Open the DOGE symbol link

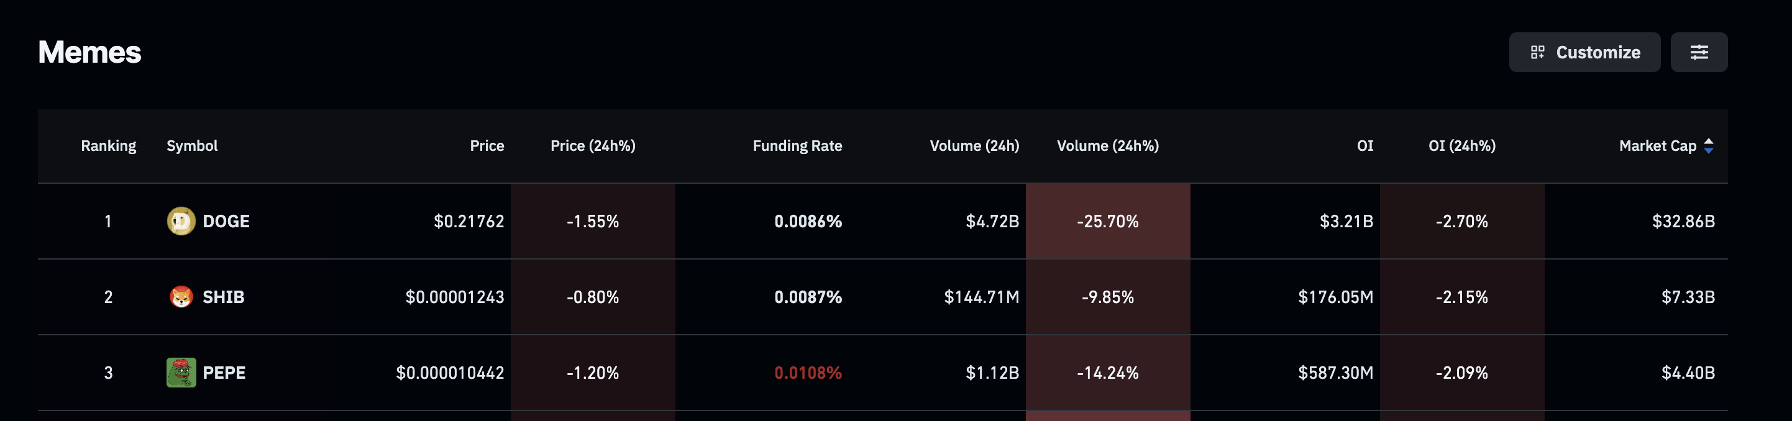tap(226, 221)
